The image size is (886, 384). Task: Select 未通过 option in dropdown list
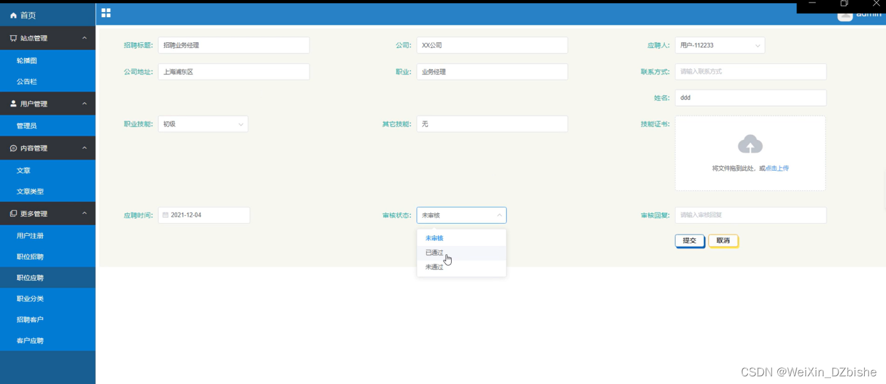point(461,267)
